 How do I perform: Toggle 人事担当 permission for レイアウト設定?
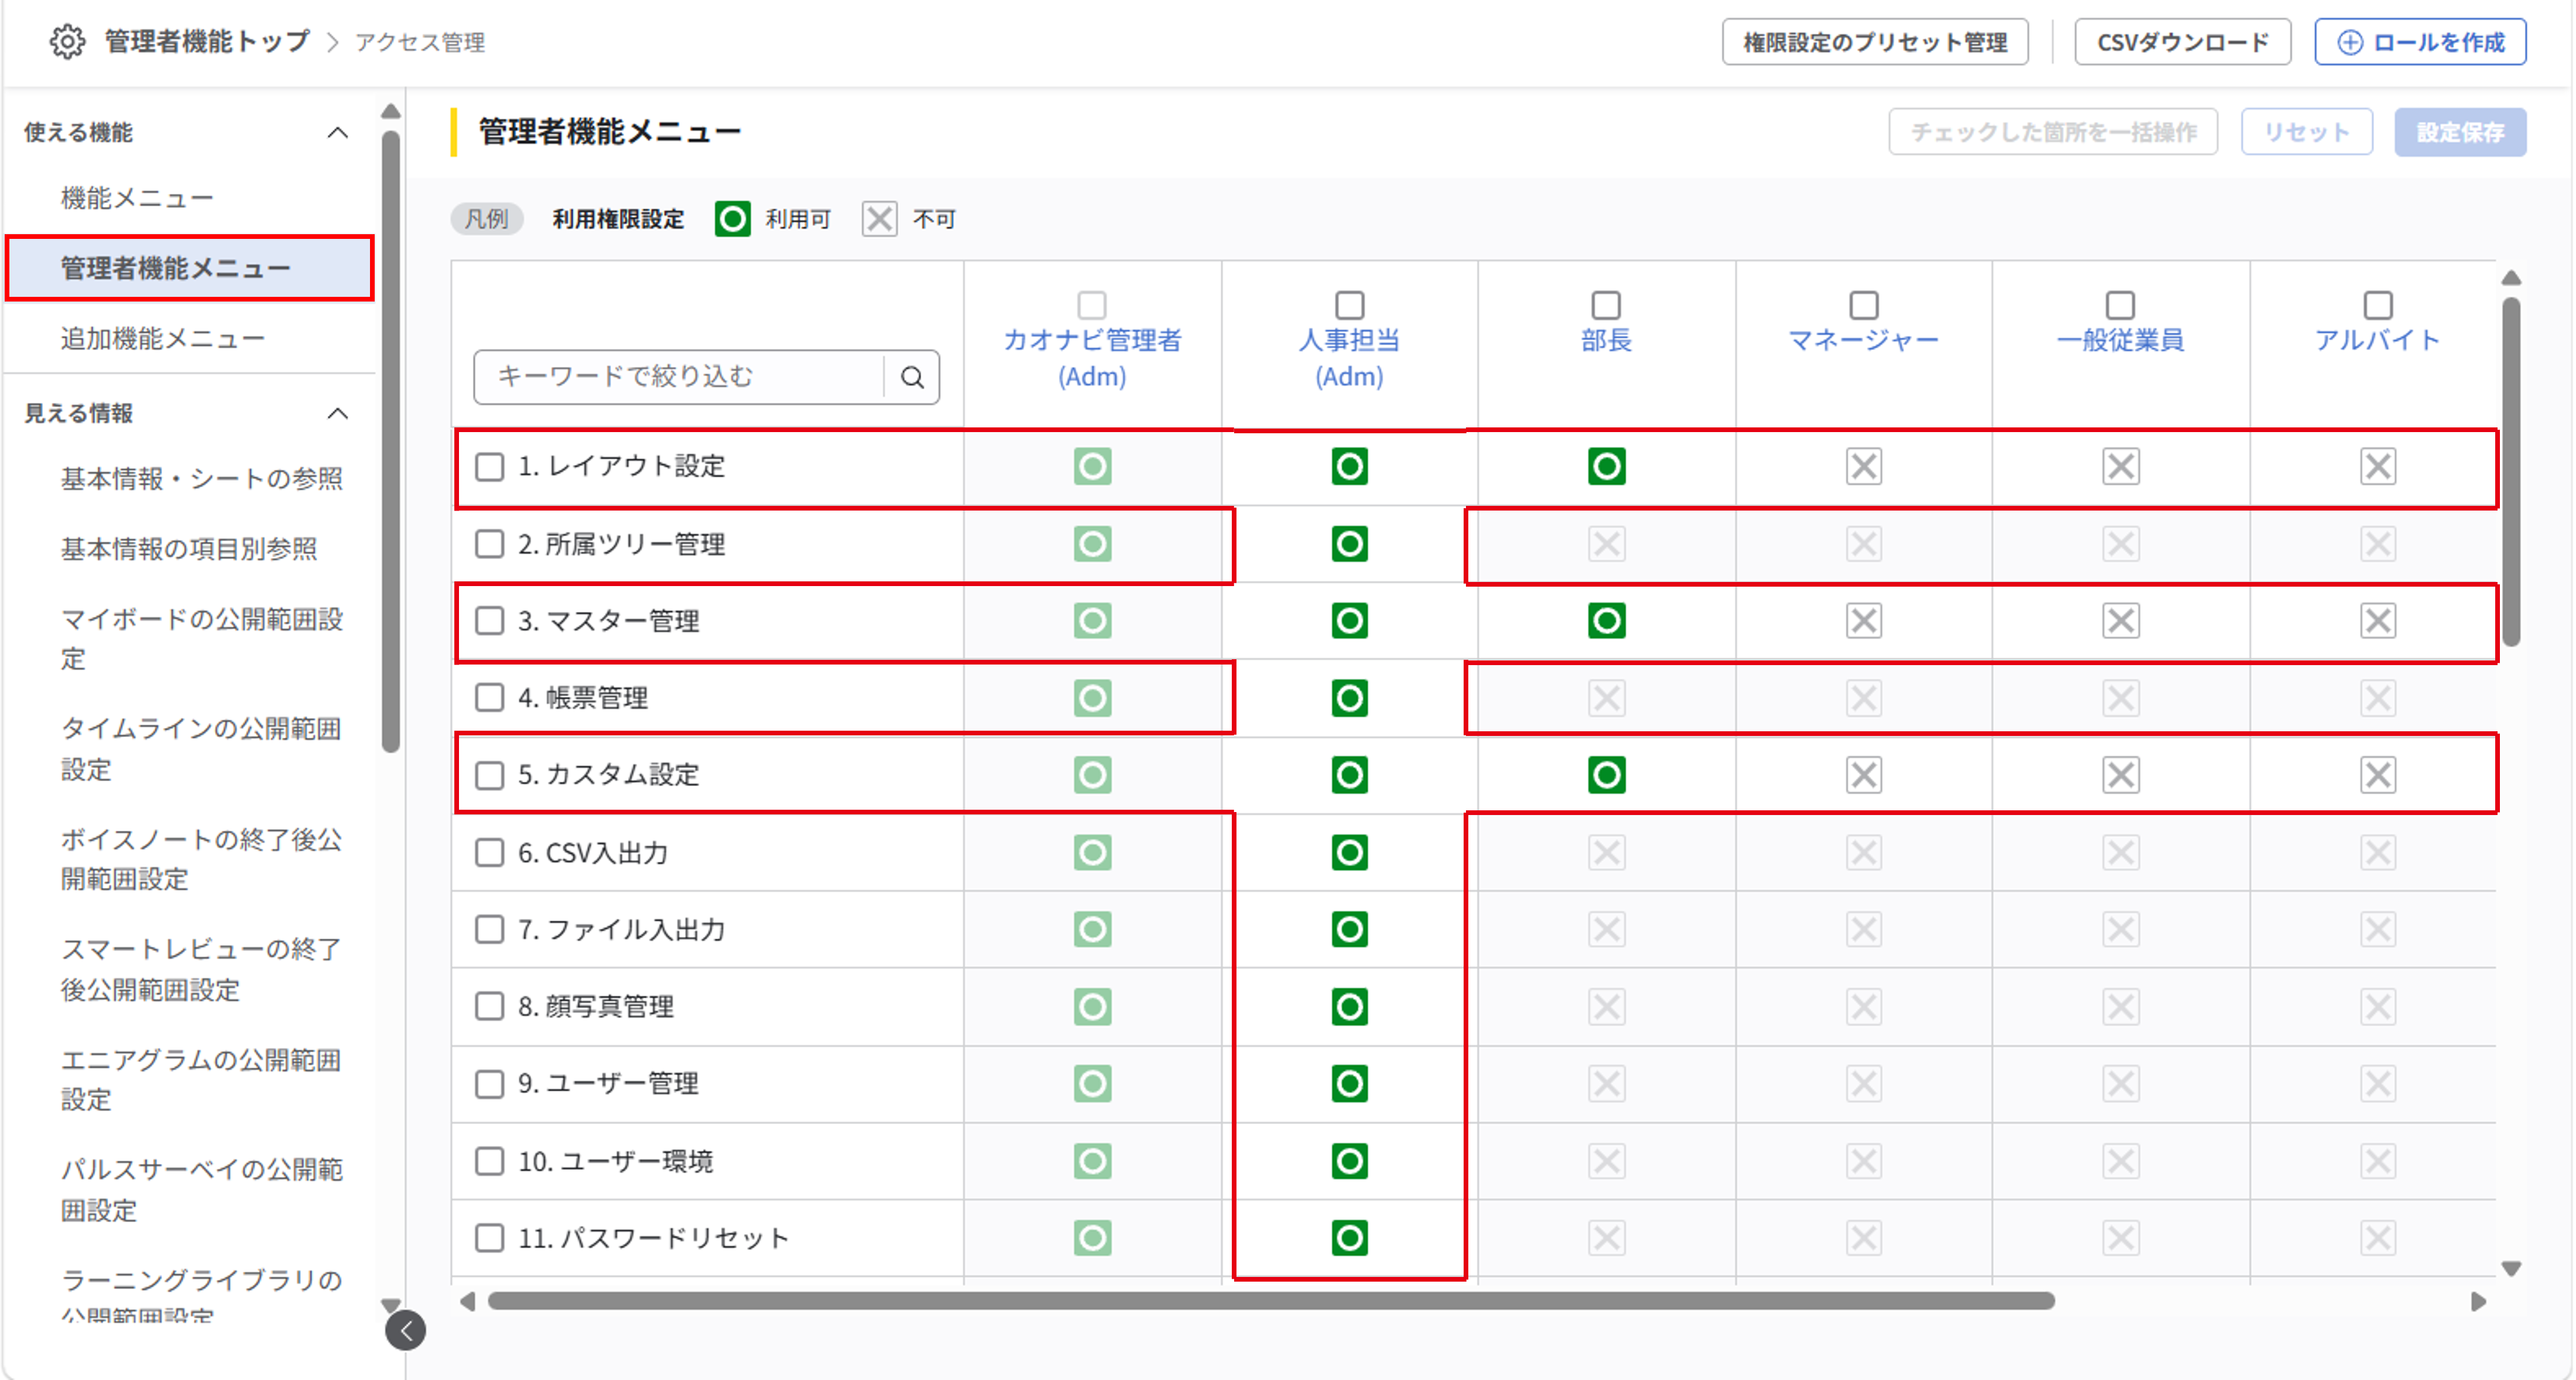click(1349, 466)
